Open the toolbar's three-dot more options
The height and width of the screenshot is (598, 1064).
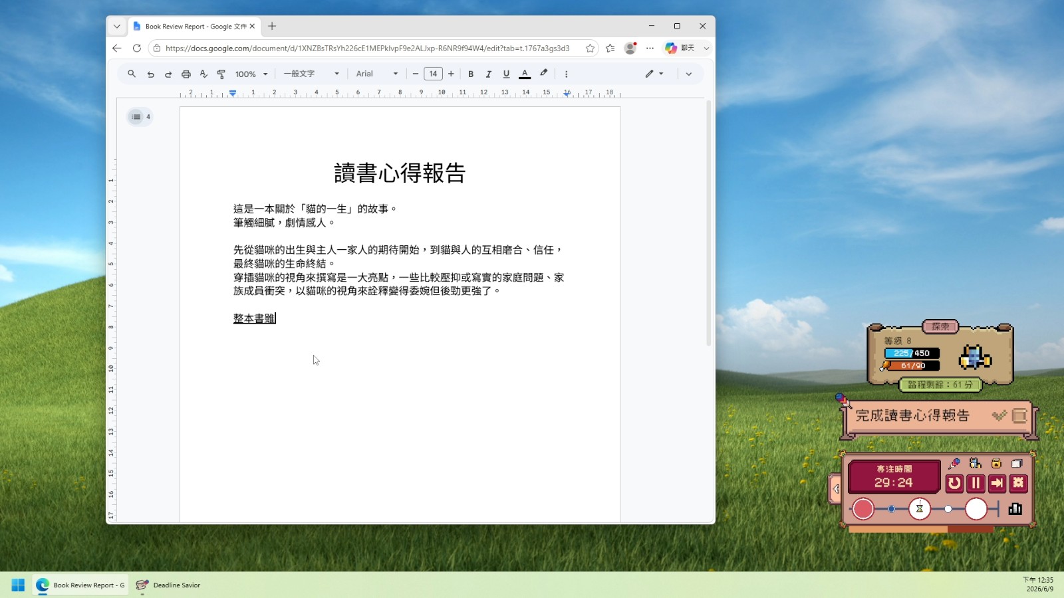click(x=567, y=74)
